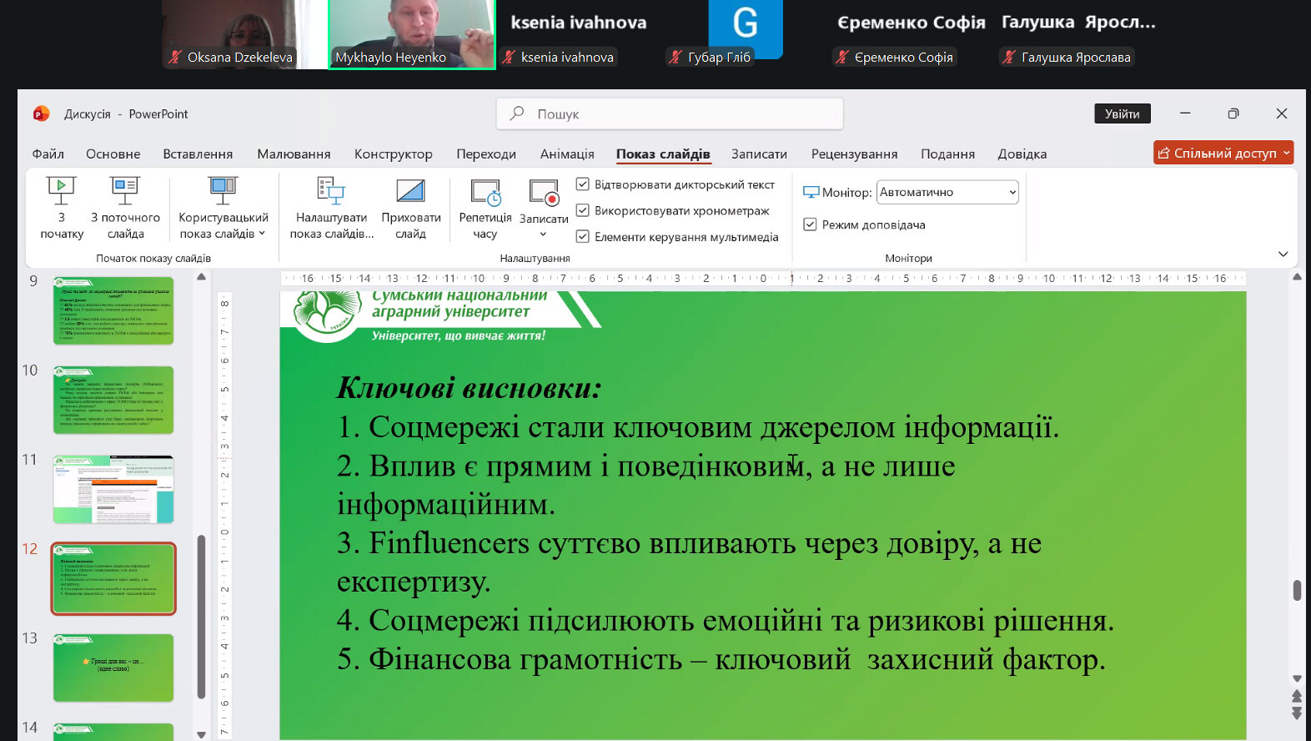This screenshot has width=1311, height=741.
Task: Click the Record (Записати) icon
Action: click(x=544, y=193)
